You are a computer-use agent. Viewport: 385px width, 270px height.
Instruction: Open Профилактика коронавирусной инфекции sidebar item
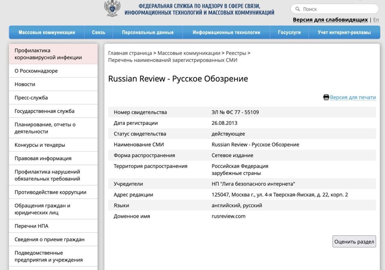53,54
